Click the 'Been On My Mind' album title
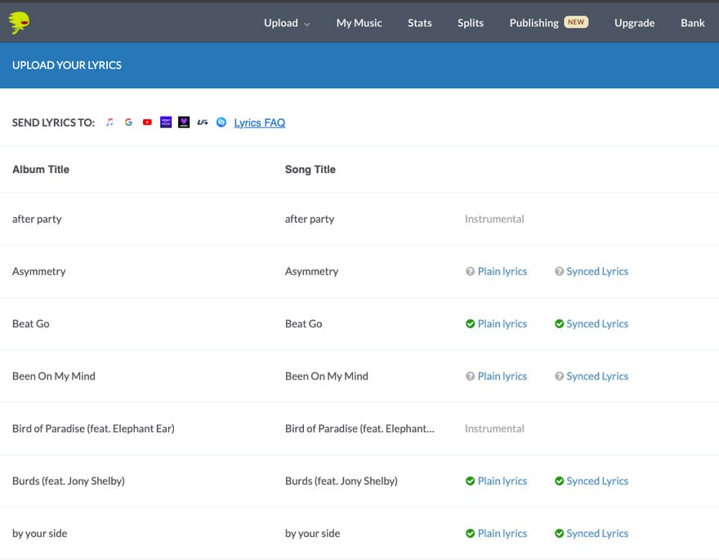The width and height of the screenshot is (719, 560). (54, 376)
